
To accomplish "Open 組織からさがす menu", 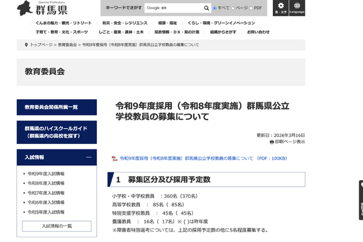I will click(x=223, y=32).
